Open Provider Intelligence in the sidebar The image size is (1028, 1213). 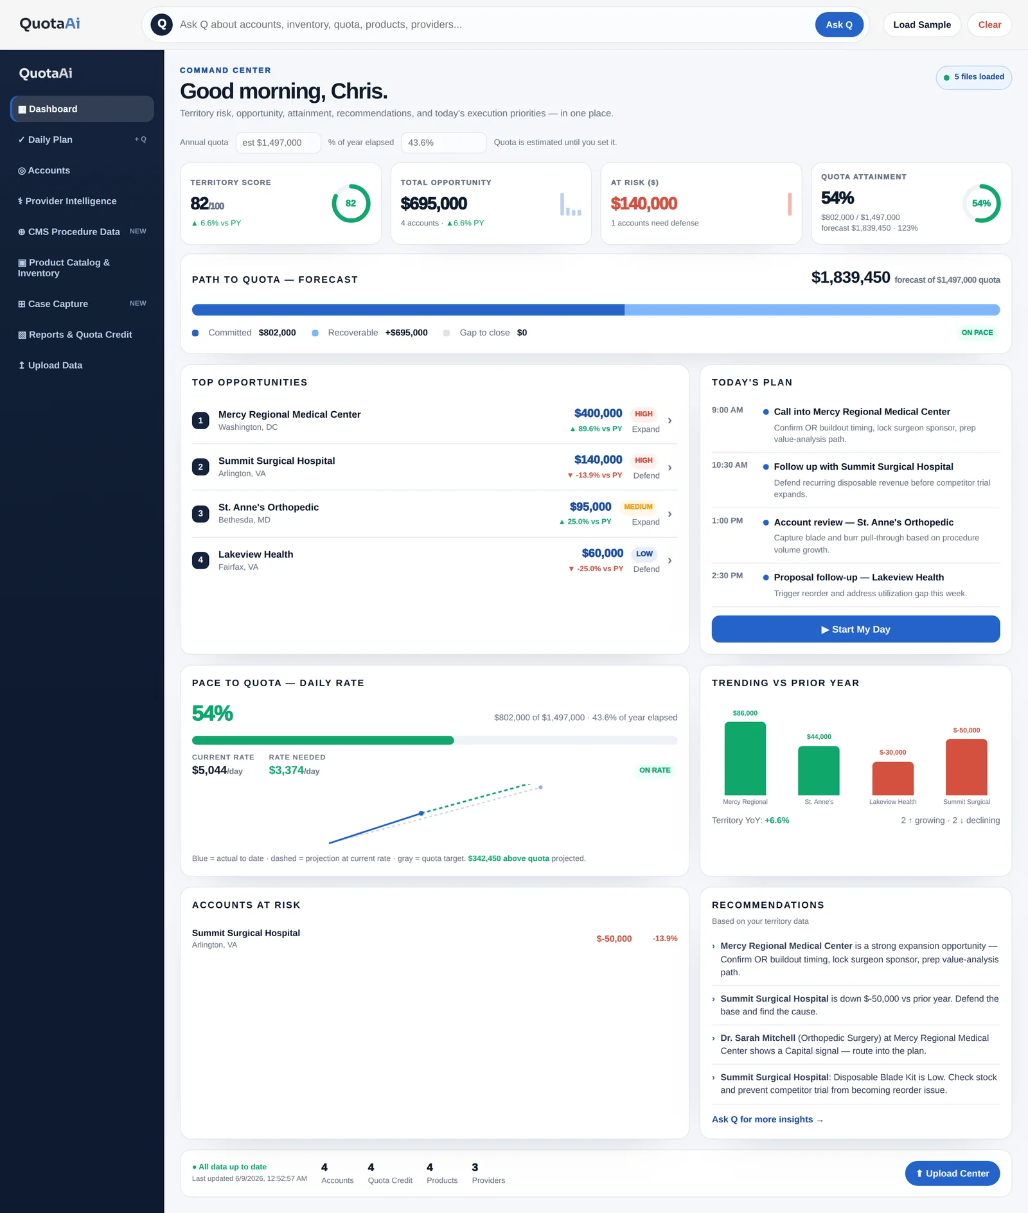[82, 201]
